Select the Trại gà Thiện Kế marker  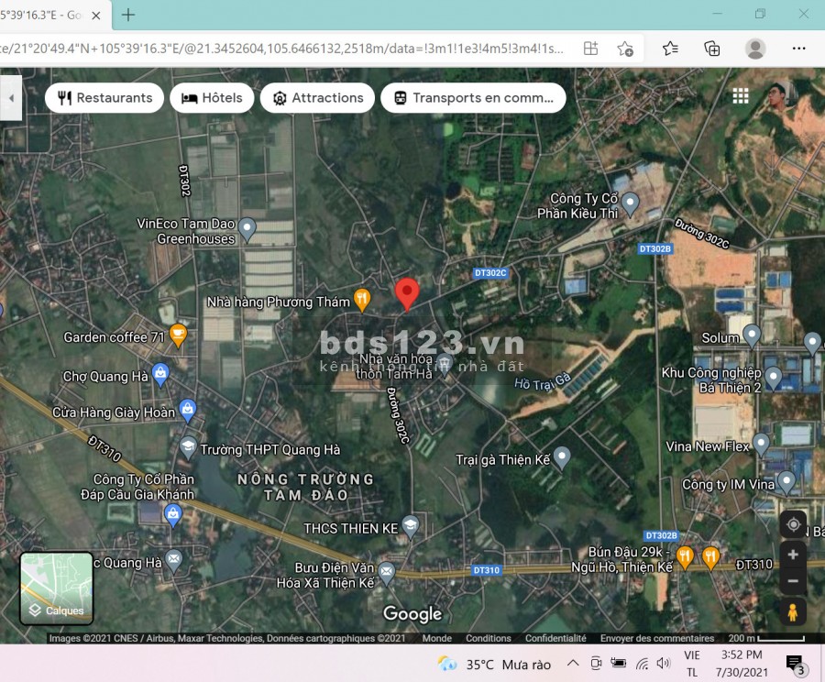point(562,457)
